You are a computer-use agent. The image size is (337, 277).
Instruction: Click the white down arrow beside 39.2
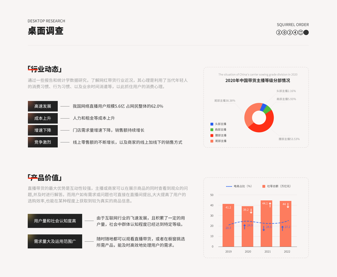pyautogui.click(x=251, y=211)
